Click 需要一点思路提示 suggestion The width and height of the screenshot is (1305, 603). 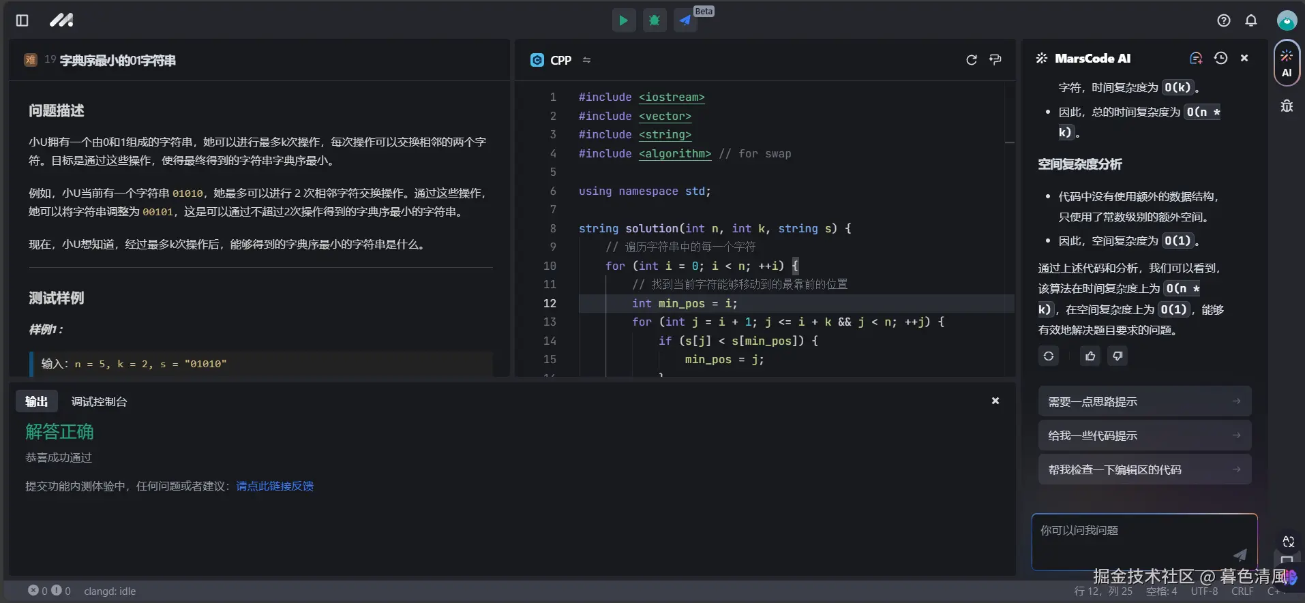(1144, 401)
